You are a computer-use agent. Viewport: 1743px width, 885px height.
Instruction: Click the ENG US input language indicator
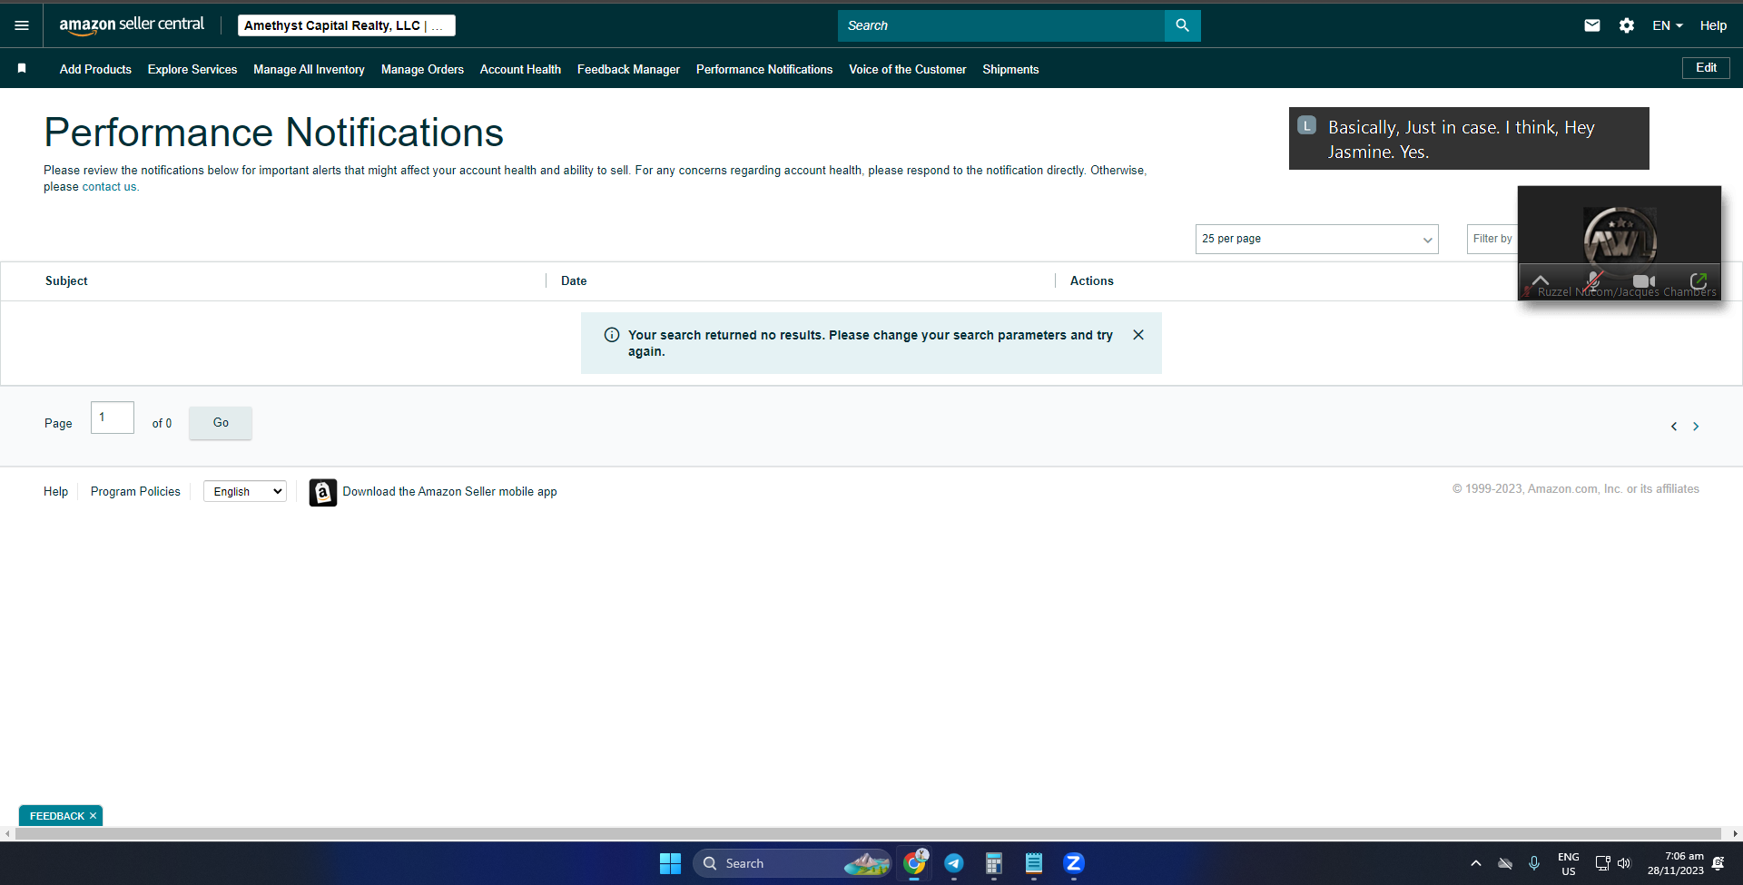[x=1569, y=863]
